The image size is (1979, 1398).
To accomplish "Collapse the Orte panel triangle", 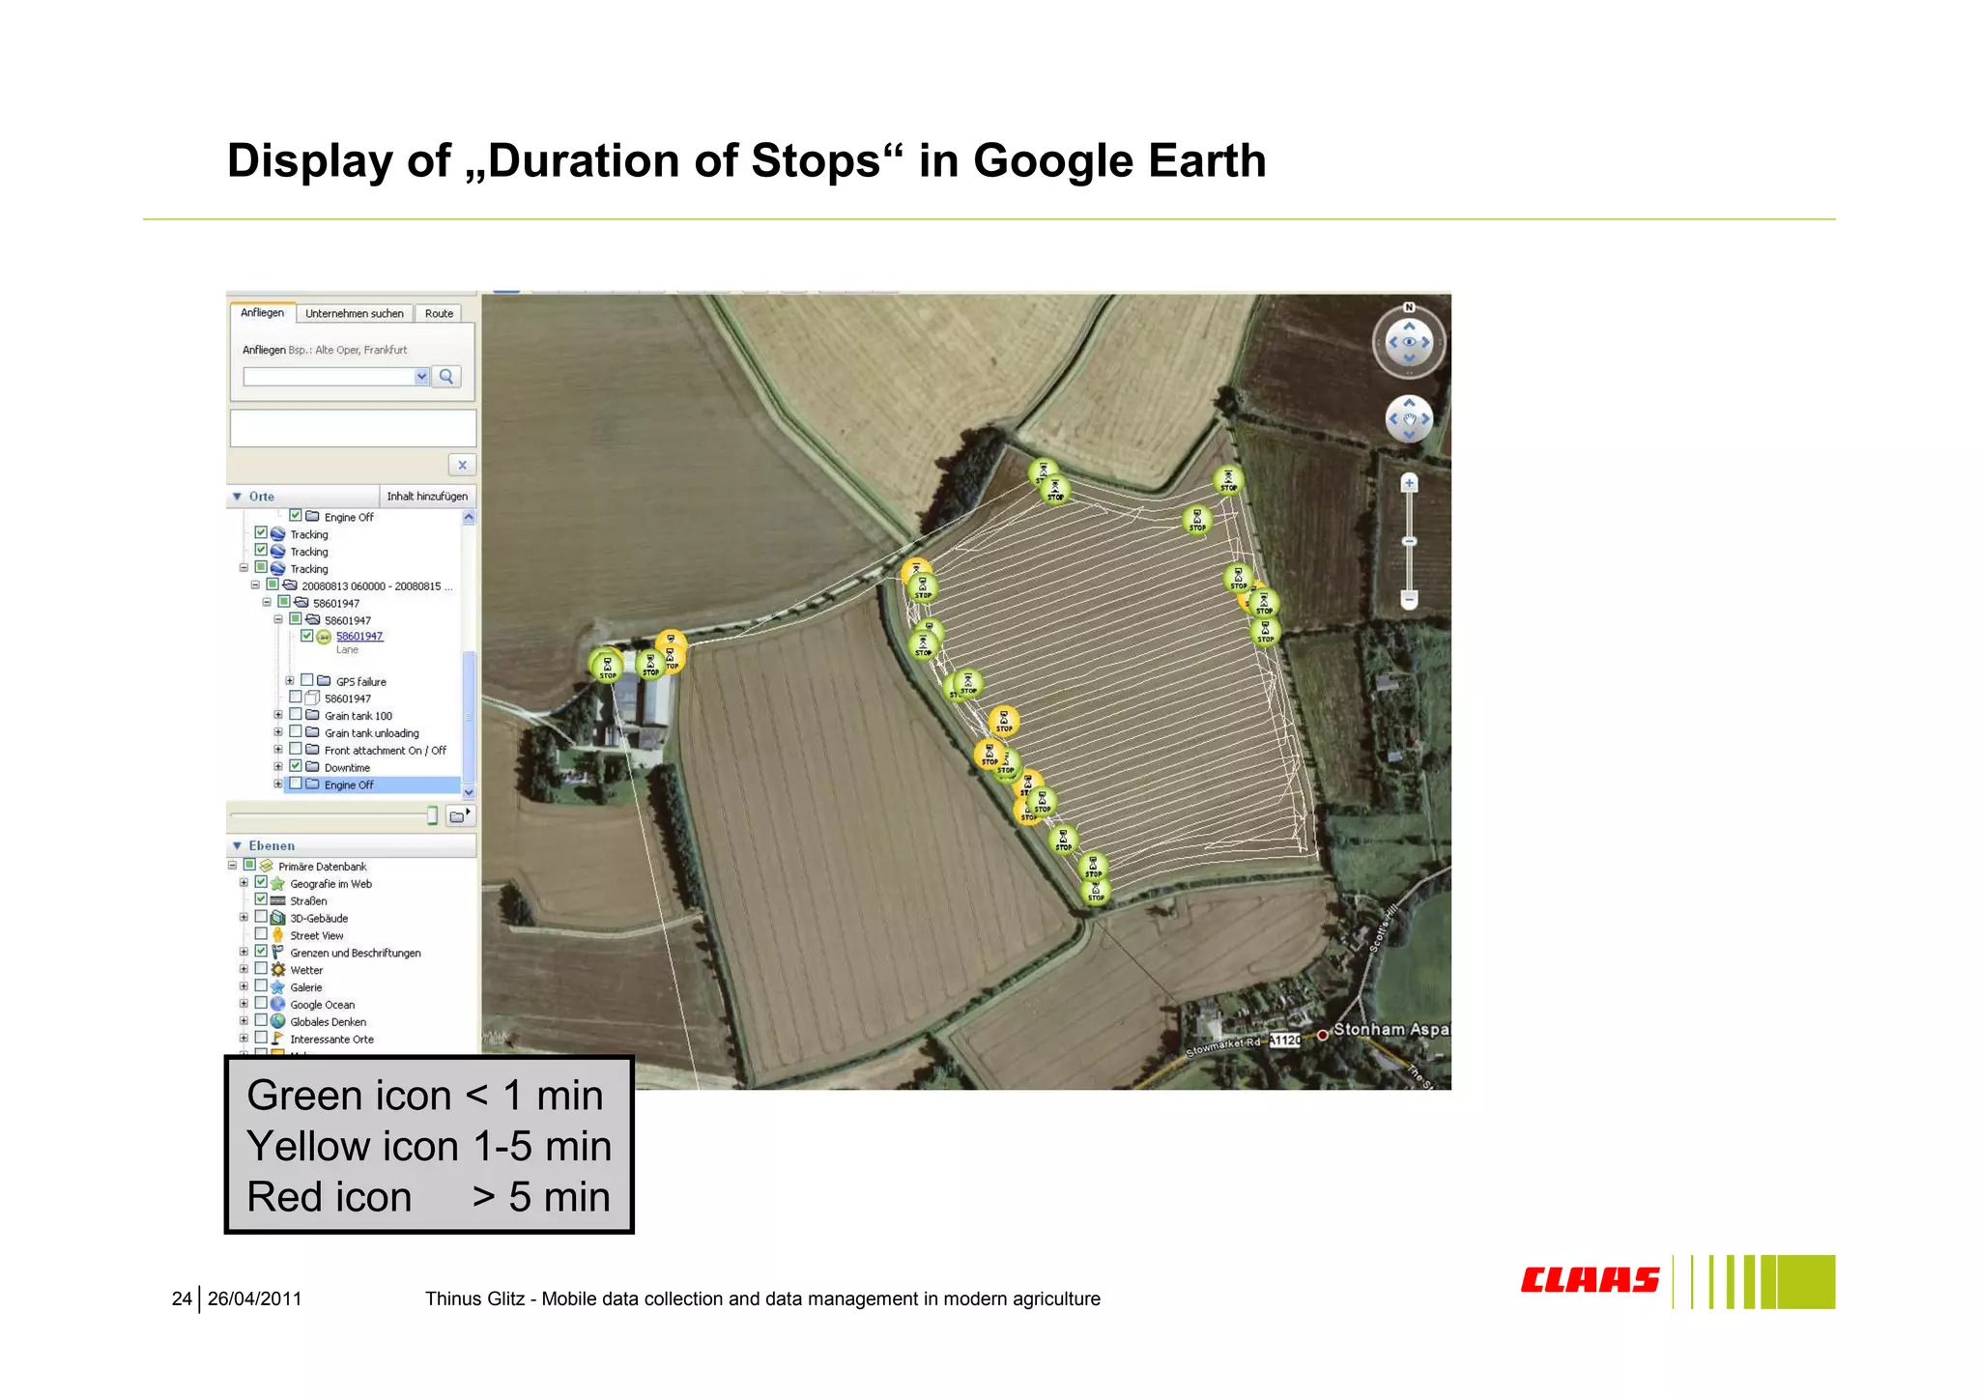I will pyautogui.click(x=237, y=497).
